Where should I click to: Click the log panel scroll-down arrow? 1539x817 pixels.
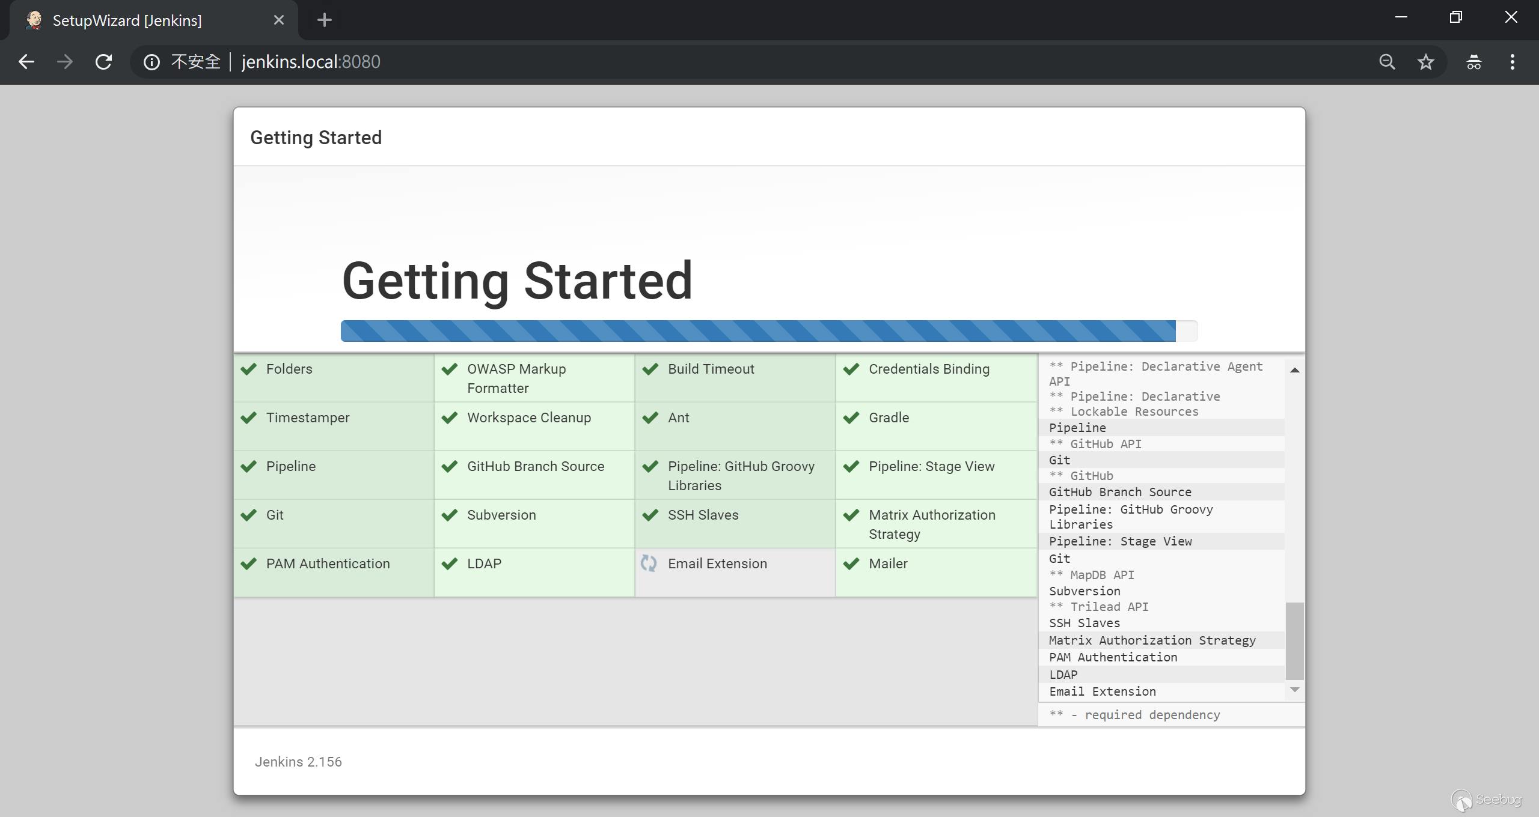[1294, 690]
